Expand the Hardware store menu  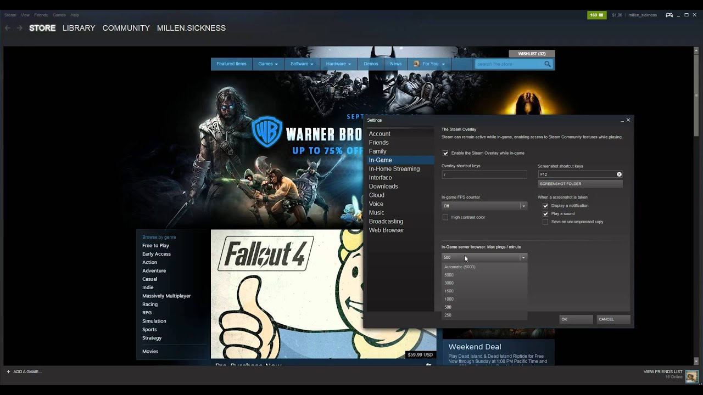pyautogui.click(x=338, y=64)
